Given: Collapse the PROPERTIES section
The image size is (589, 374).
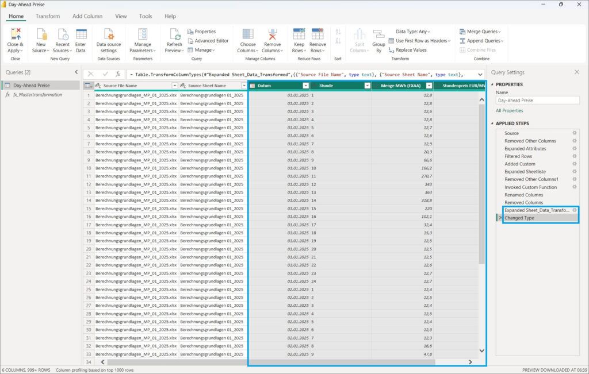Looking at the screenshot, I should tap(492, 84).
